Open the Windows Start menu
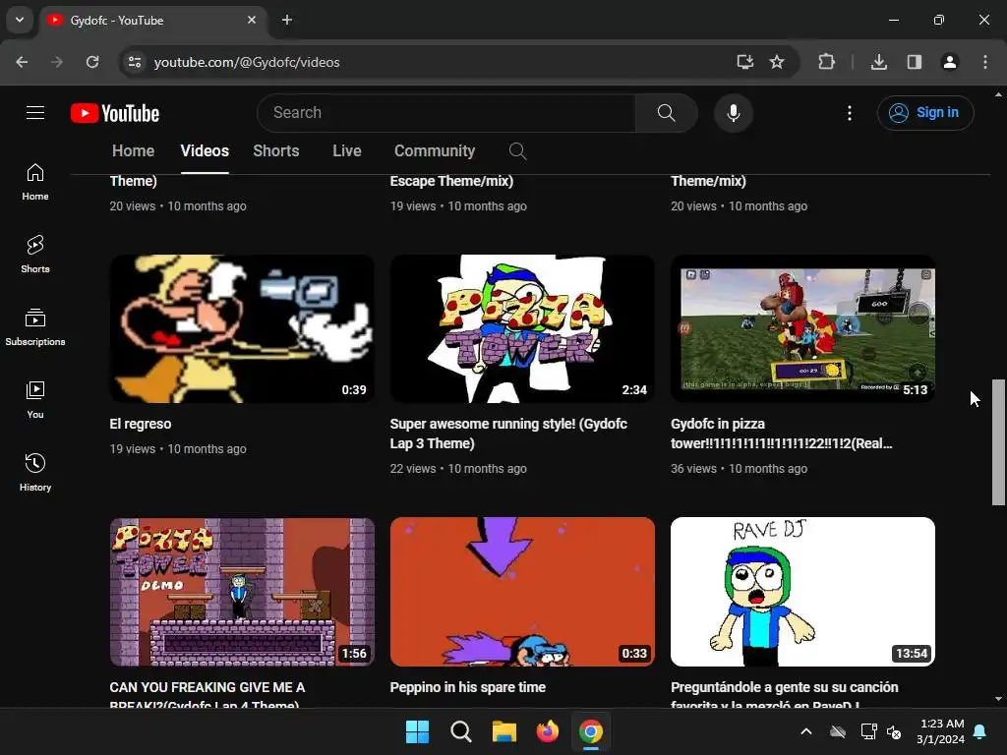 417,731
